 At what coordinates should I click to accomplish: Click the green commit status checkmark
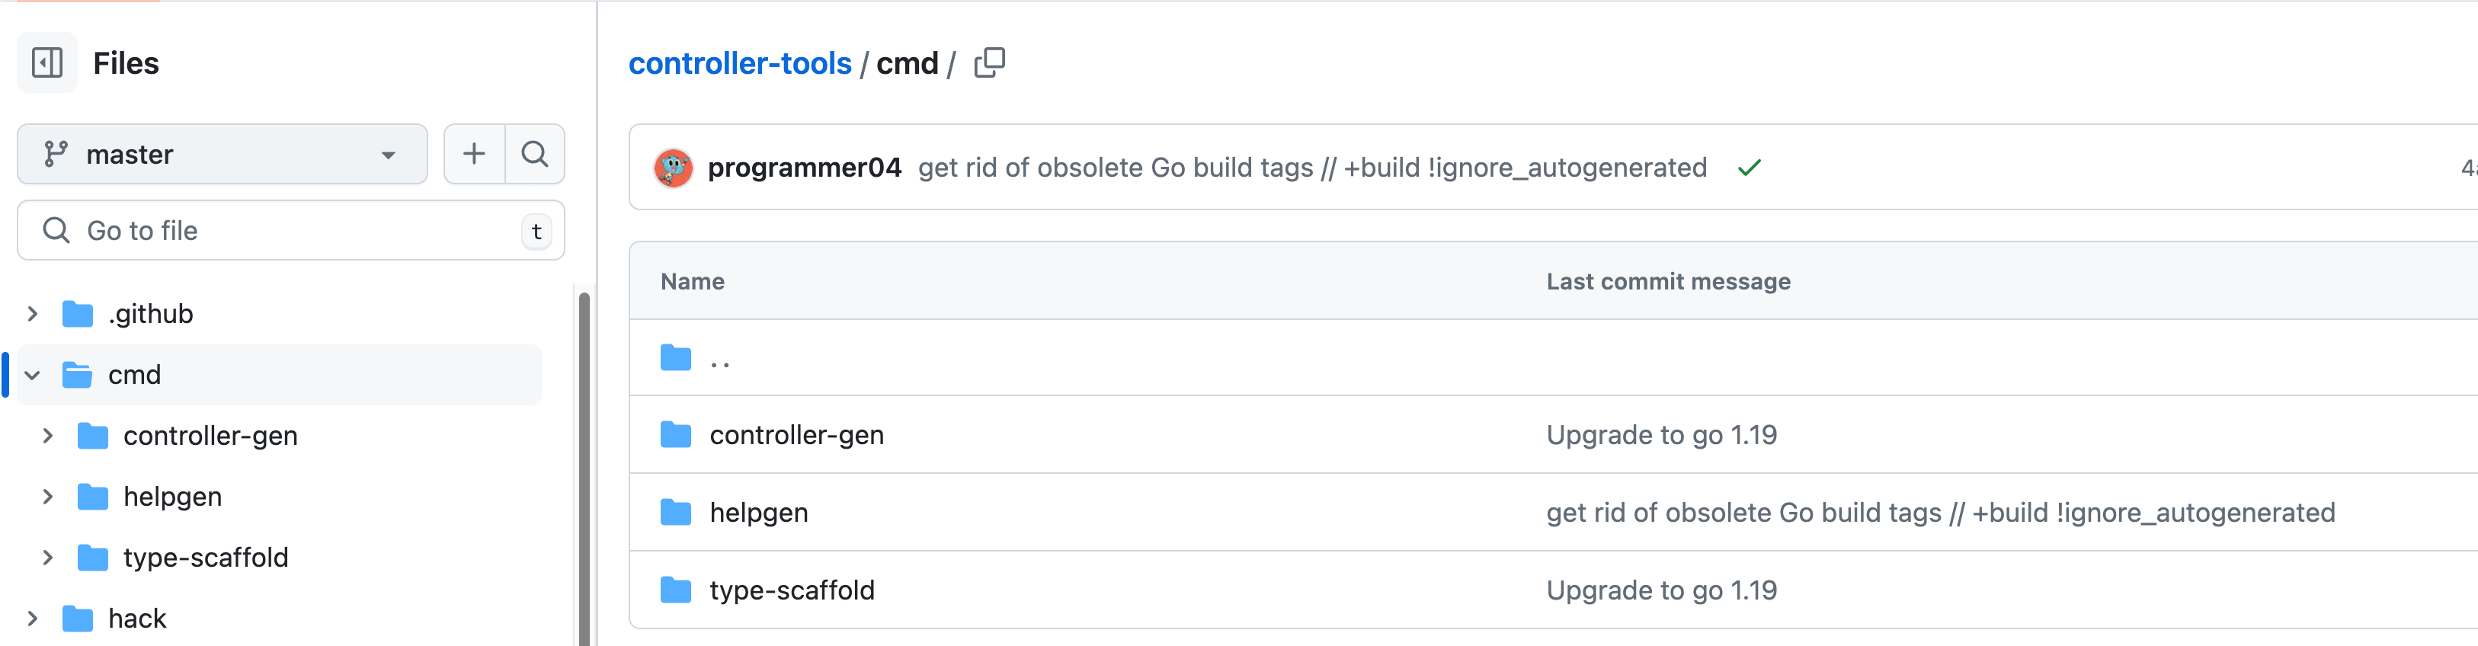[x=1749, y=168]
